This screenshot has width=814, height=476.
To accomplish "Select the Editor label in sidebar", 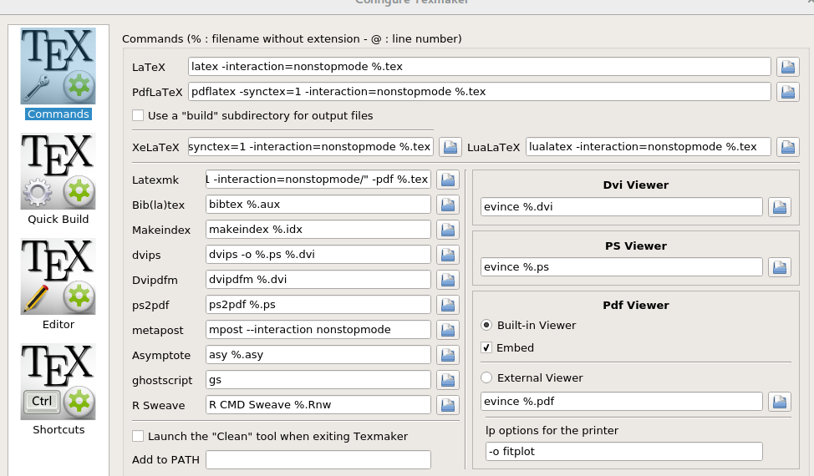I will click(x=59, y=325).
